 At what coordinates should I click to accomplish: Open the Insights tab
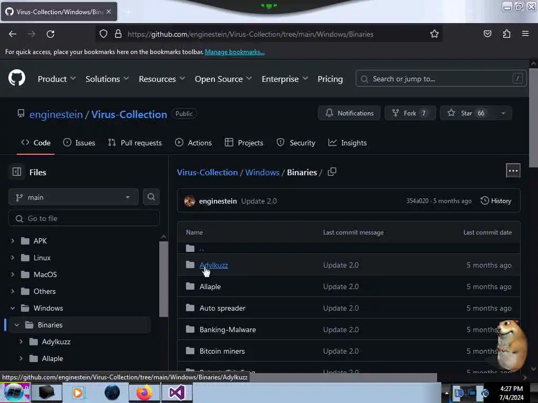tap(347, 143)
